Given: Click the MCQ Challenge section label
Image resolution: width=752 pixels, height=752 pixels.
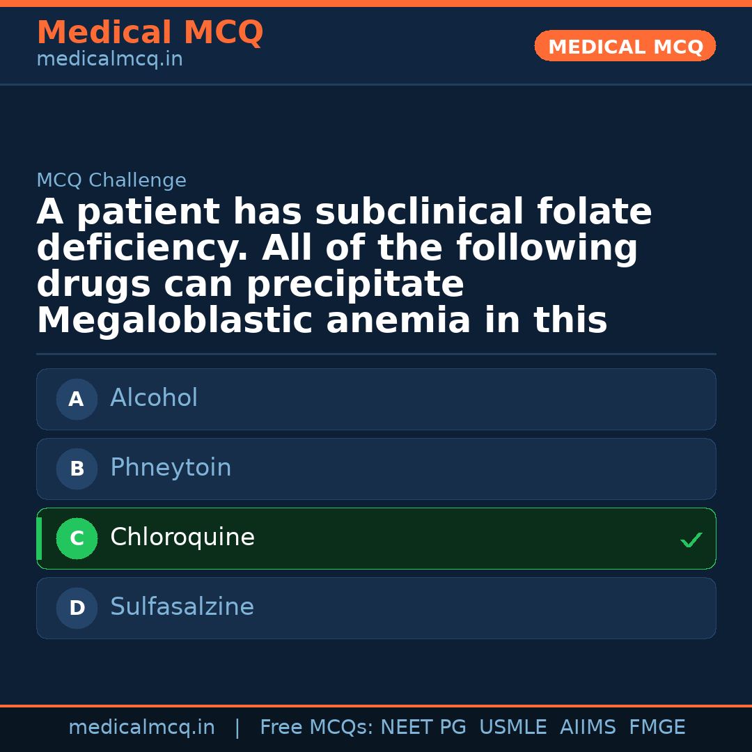Looking at the screenshot, I should point(111,180).
